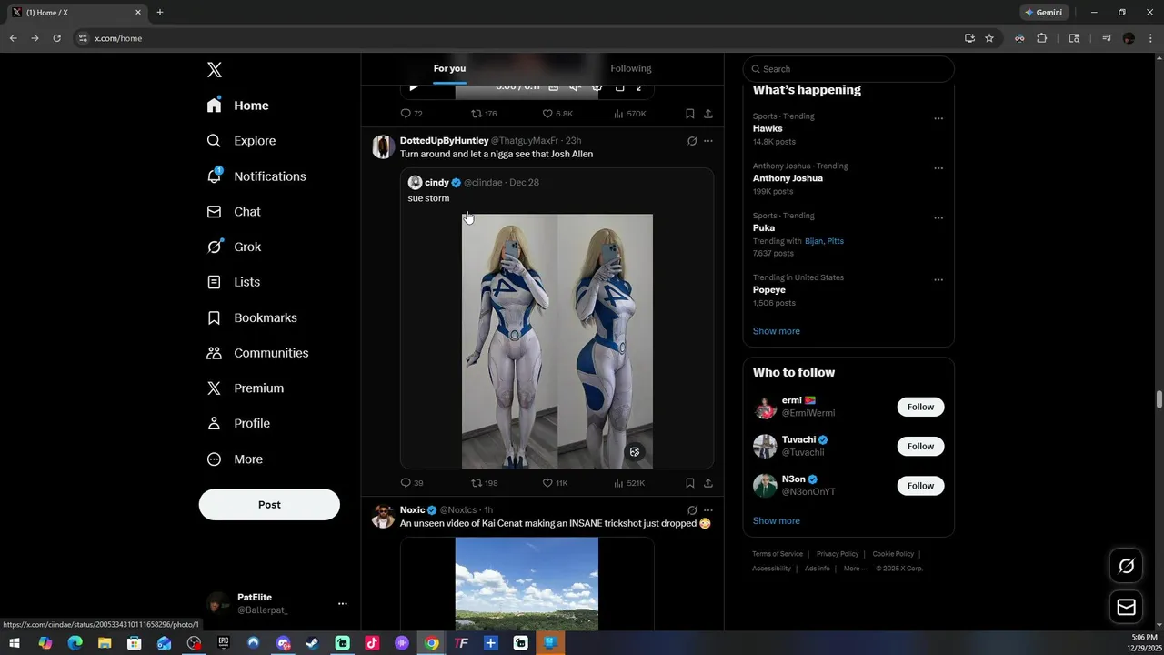Open Profile from the sidebar
Image resolution: width=1164 pixels, height=655 pixels.
(x=239, y=424)
